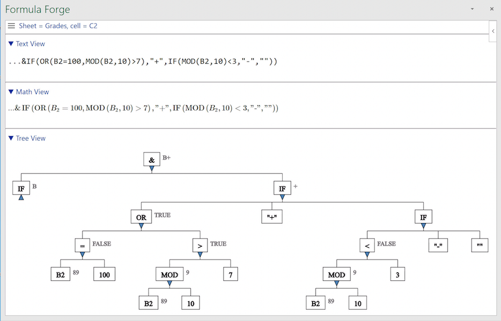Collapse the right nested IF node triangle
The width and height of the screenshot is (501, 321).
tap(423, 226)
